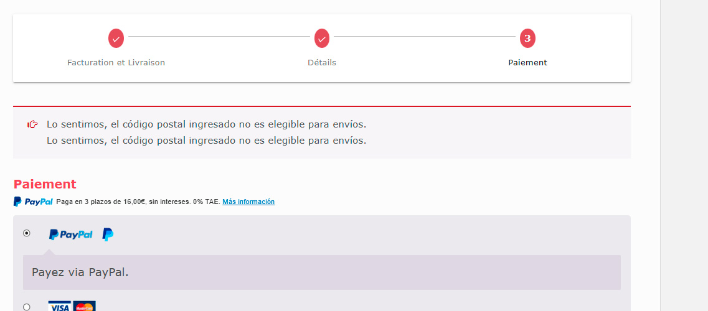This screenshot has width=708, height=311.
Task: Click the Détails step checkmark circle
Action: tap(322, 39)
